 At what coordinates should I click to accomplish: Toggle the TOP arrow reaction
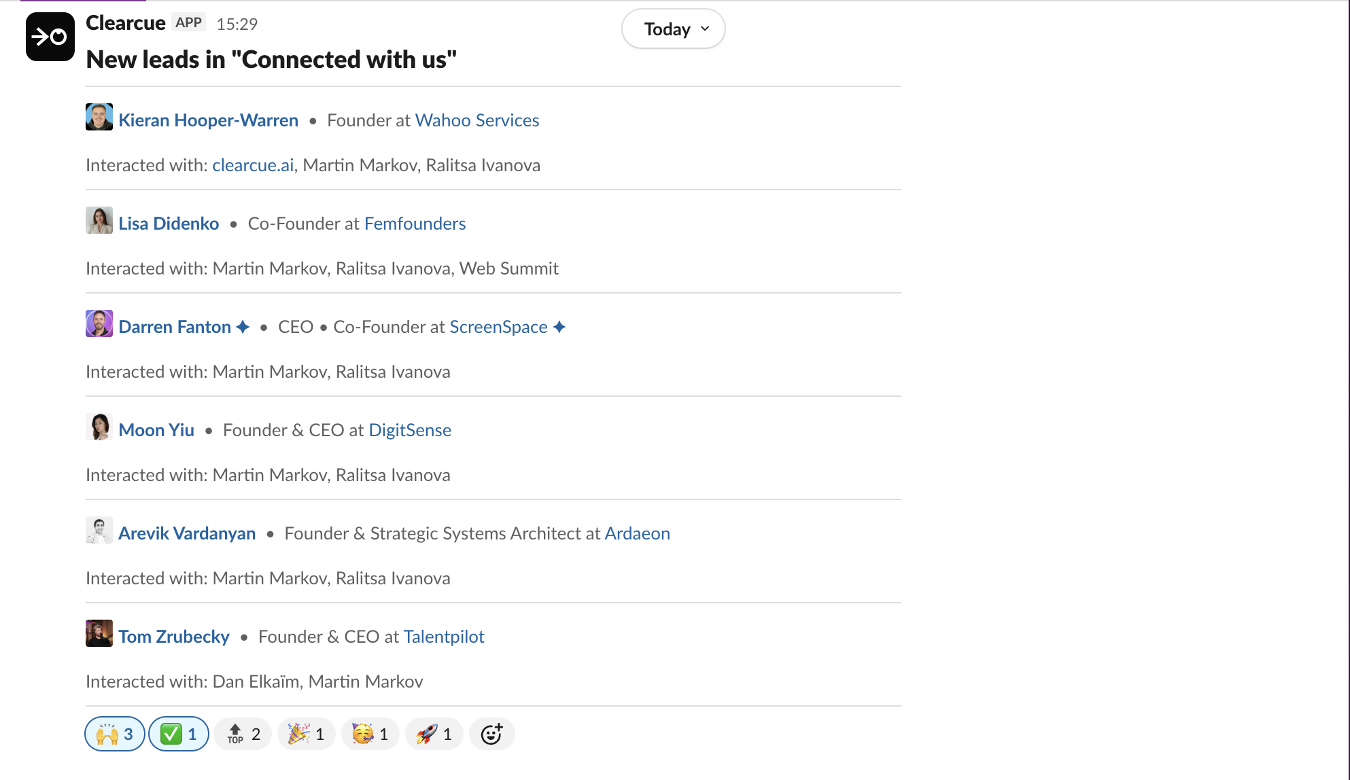tap(242, 734)
